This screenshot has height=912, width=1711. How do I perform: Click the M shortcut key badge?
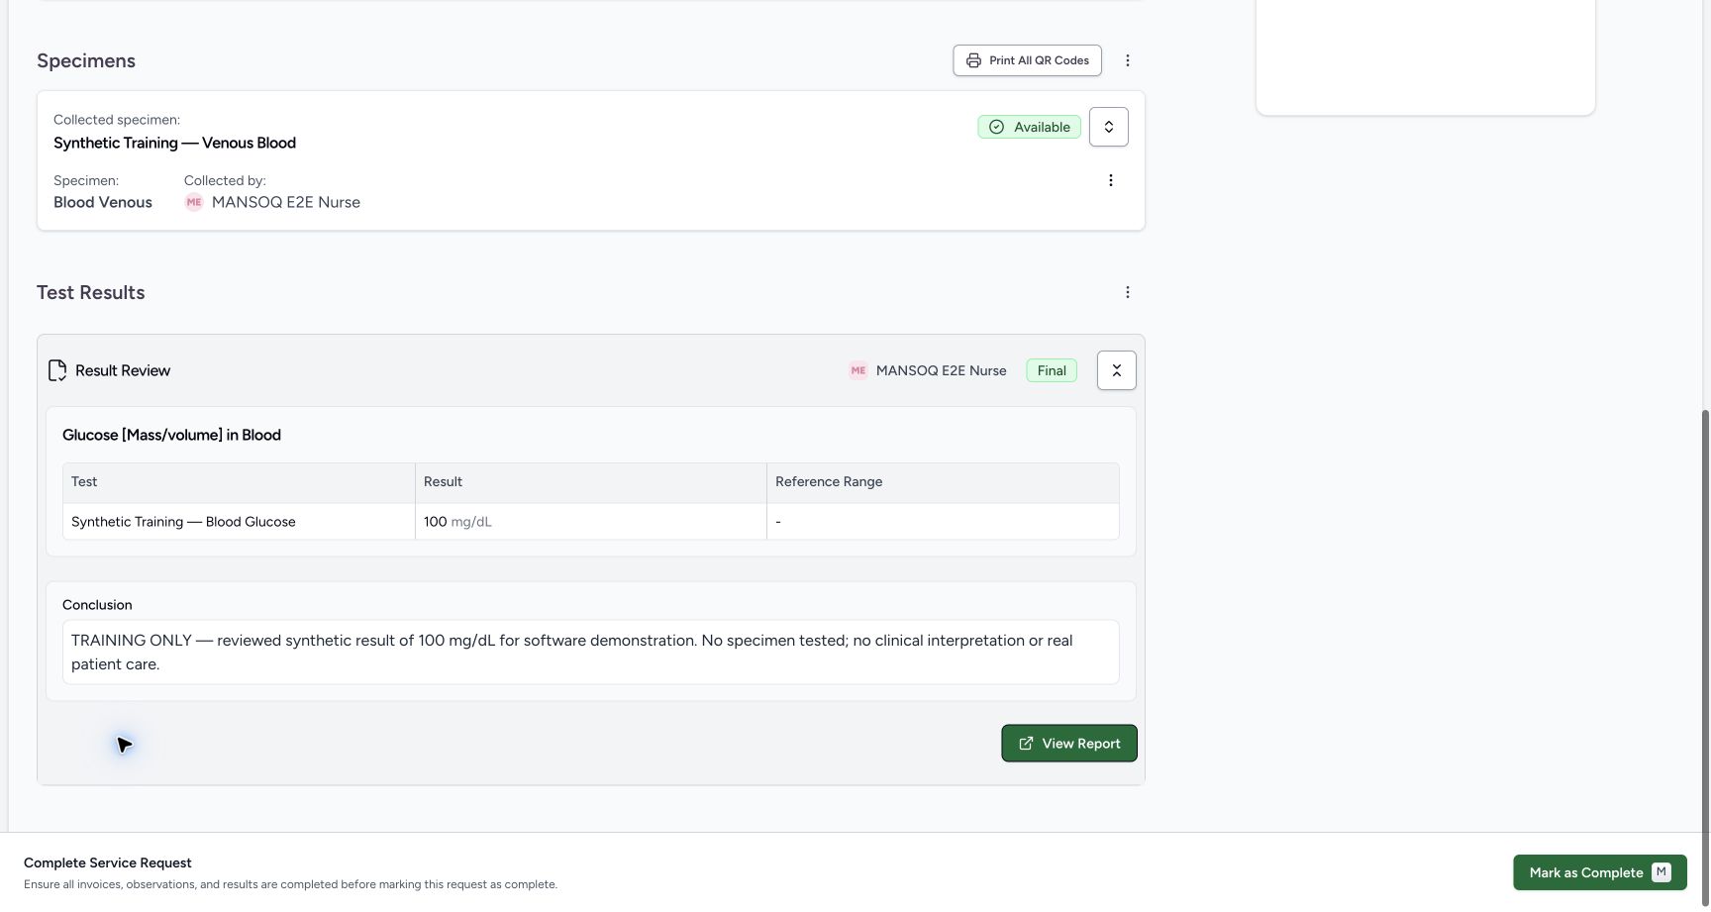pyautogui.click(x=1661, y=872)
